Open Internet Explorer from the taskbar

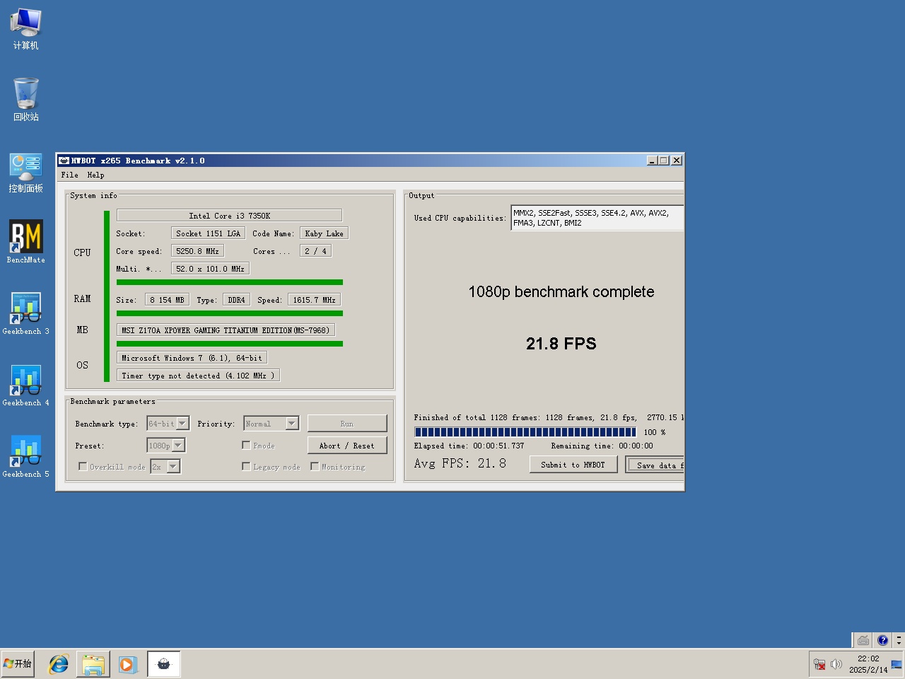pos(59,664)
